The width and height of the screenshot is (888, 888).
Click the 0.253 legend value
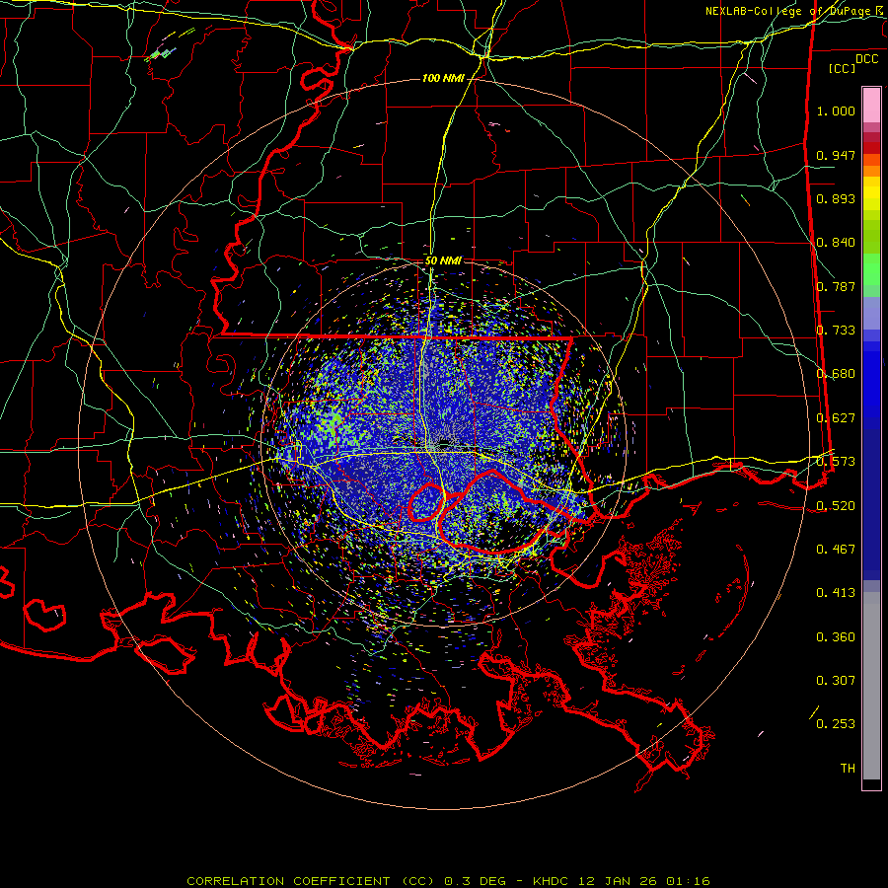coord(836,724)
